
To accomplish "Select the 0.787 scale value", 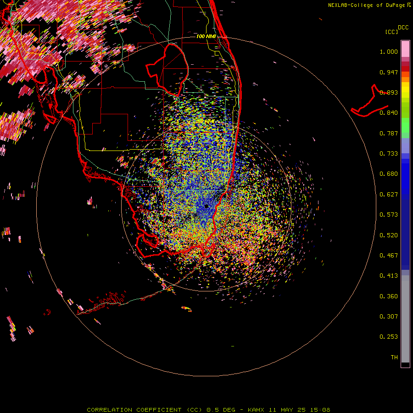I will pos(389,133).
